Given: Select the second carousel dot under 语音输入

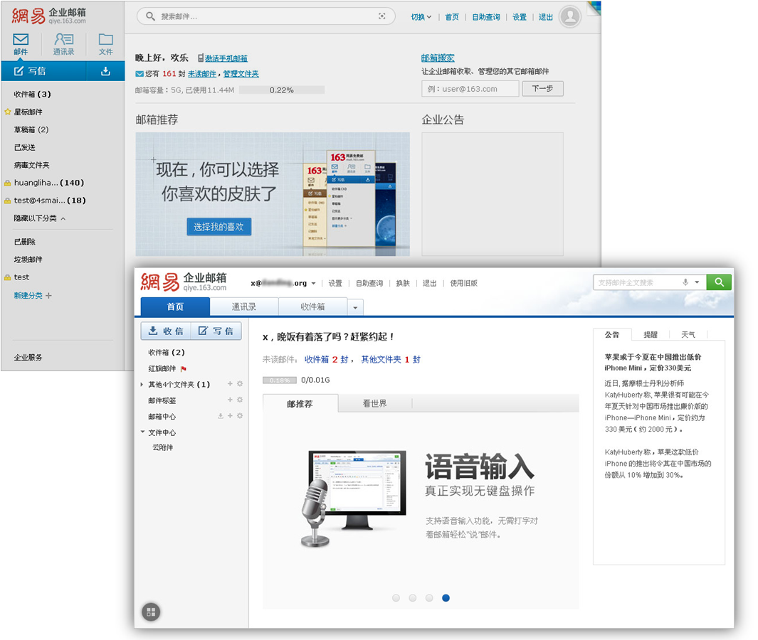Looking at the screenshot, I should point(412,598).
